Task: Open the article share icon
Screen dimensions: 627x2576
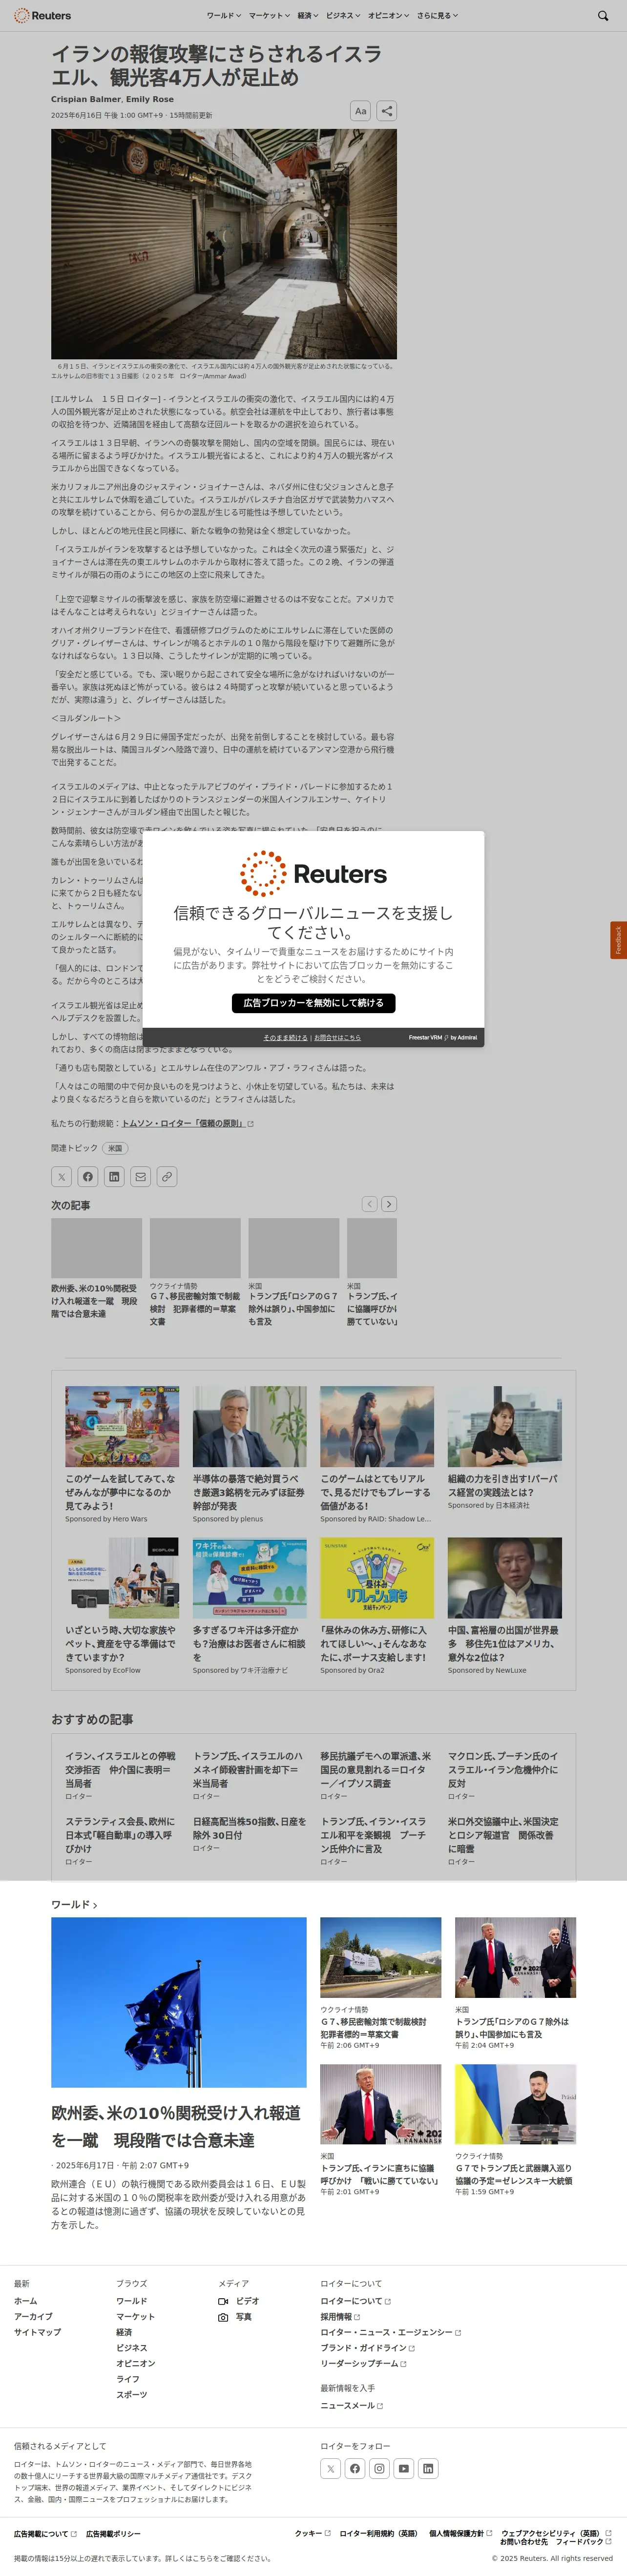Action: click(x=387, y=111)
